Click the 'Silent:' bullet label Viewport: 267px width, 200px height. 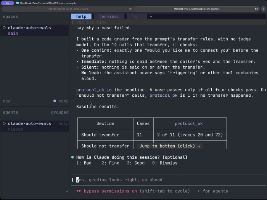point(90,67)
